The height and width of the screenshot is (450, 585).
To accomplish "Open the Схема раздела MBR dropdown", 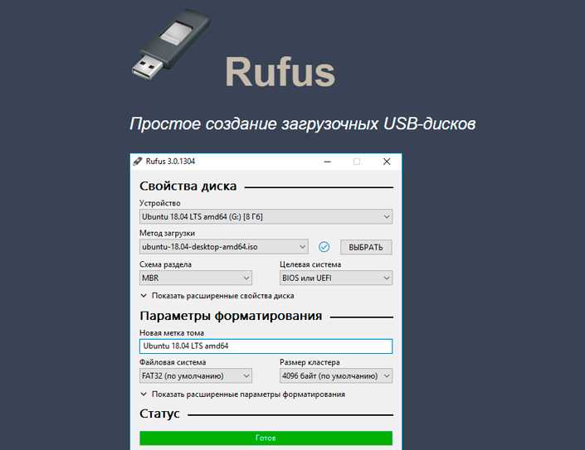I will pos(196,278).
